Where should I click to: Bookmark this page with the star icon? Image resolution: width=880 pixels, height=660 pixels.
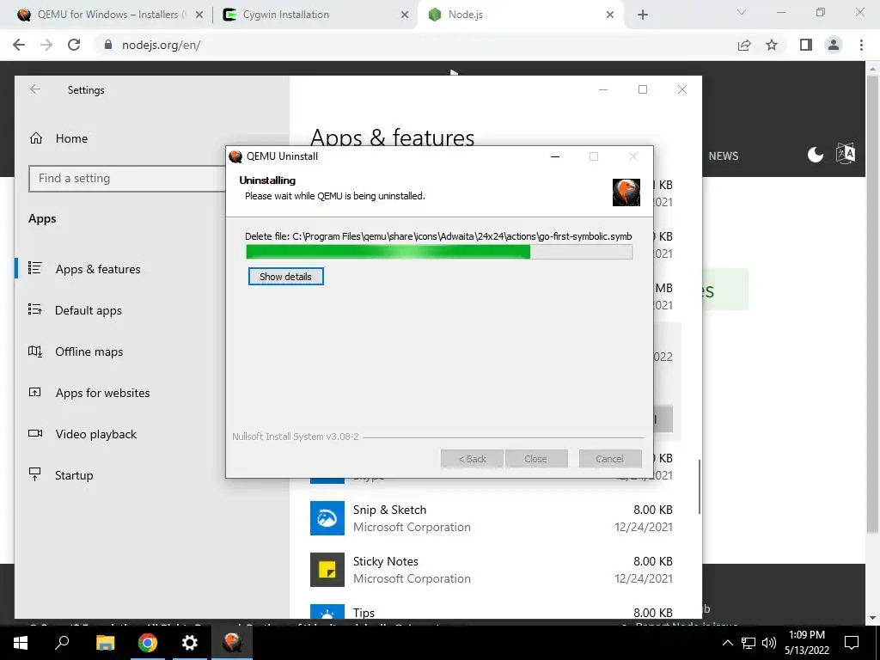[x=772, y=45]
